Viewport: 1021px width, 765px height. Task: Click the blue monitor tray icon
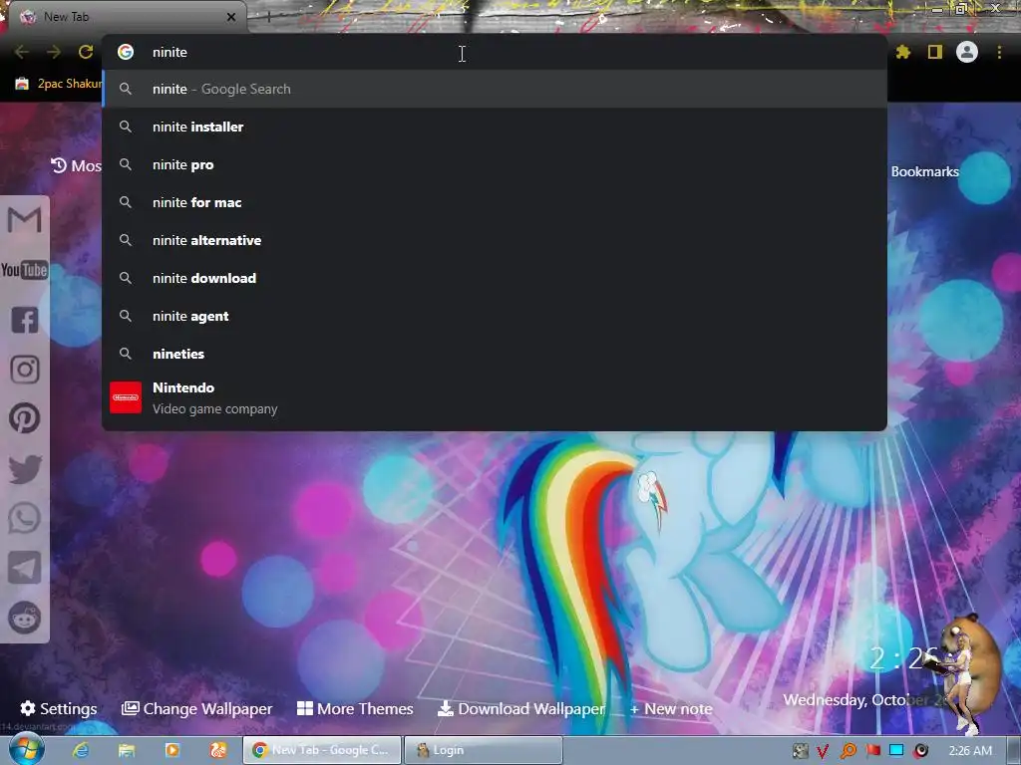pos(896,751)
